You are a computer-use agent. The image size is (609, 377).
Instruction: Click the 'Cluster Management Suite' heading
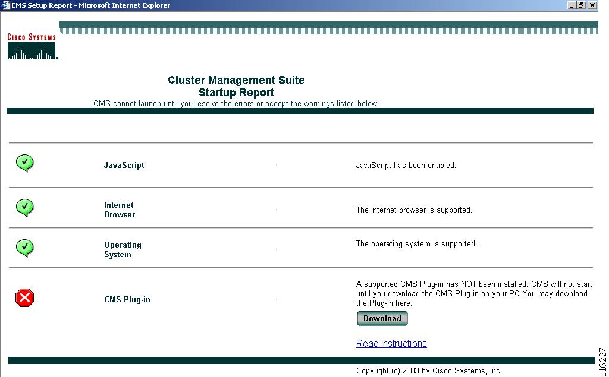[236, 80]
